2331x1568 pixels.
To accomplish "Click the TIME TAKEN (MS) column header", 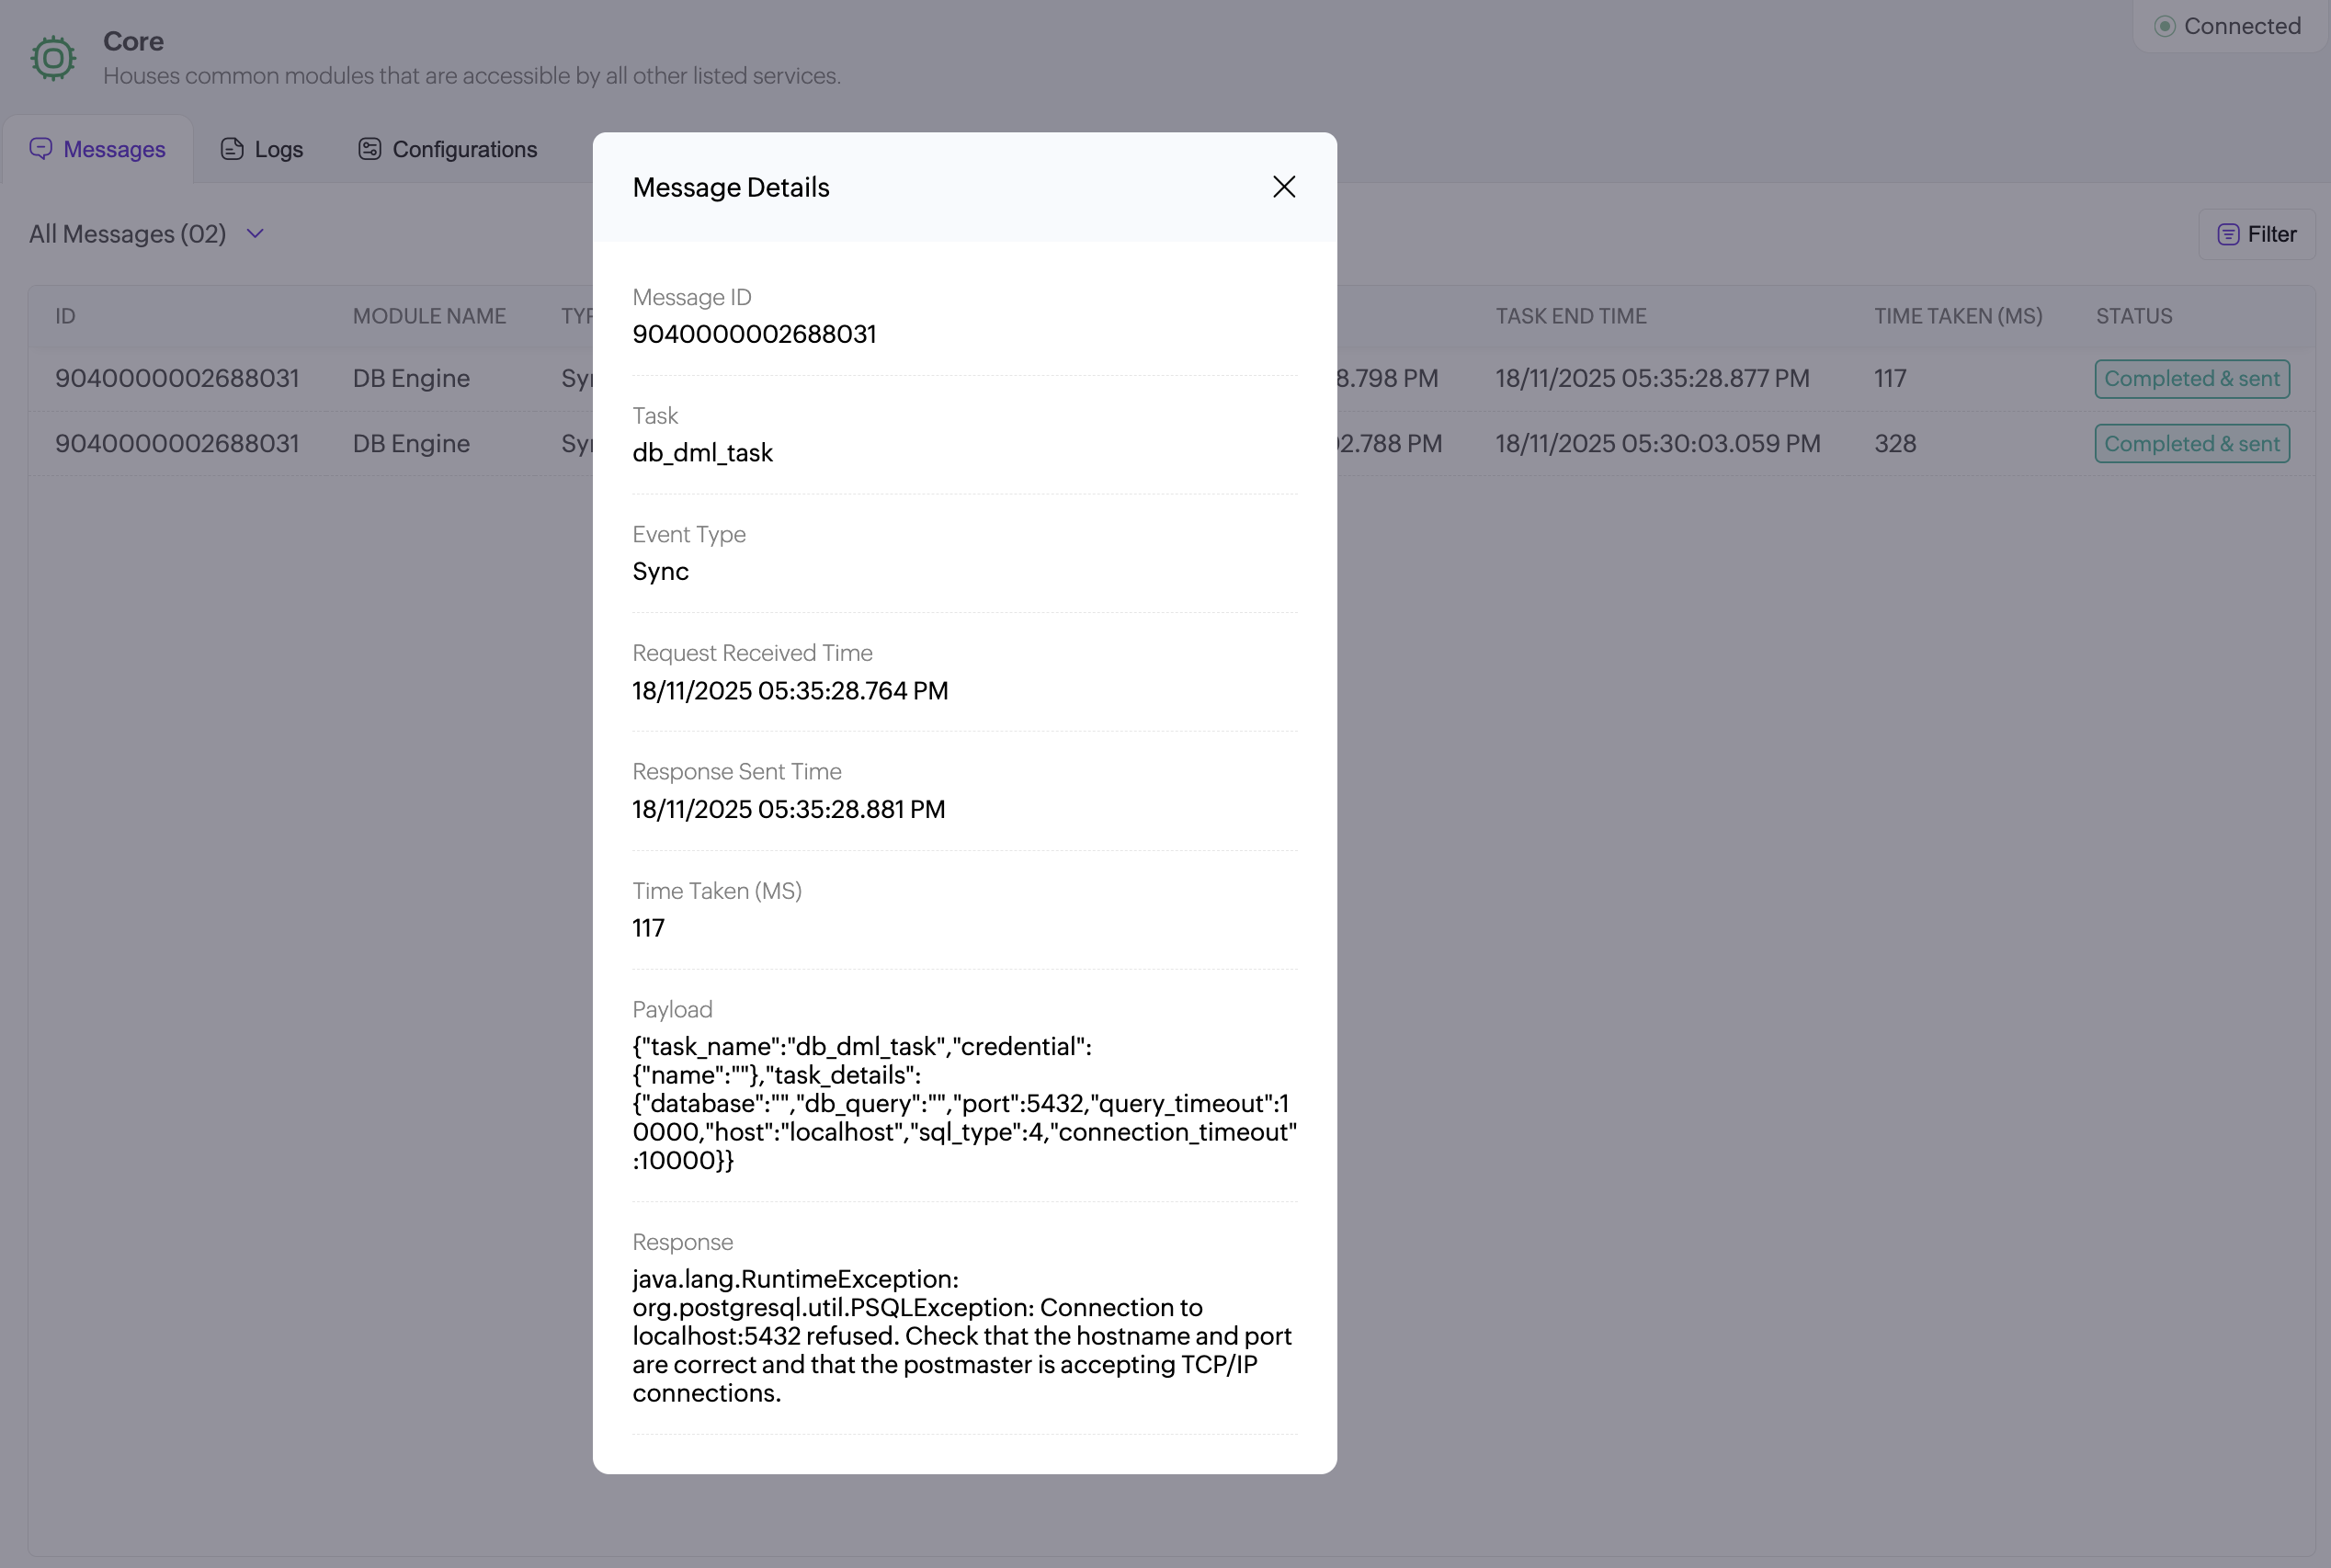I will (1957, 316).
